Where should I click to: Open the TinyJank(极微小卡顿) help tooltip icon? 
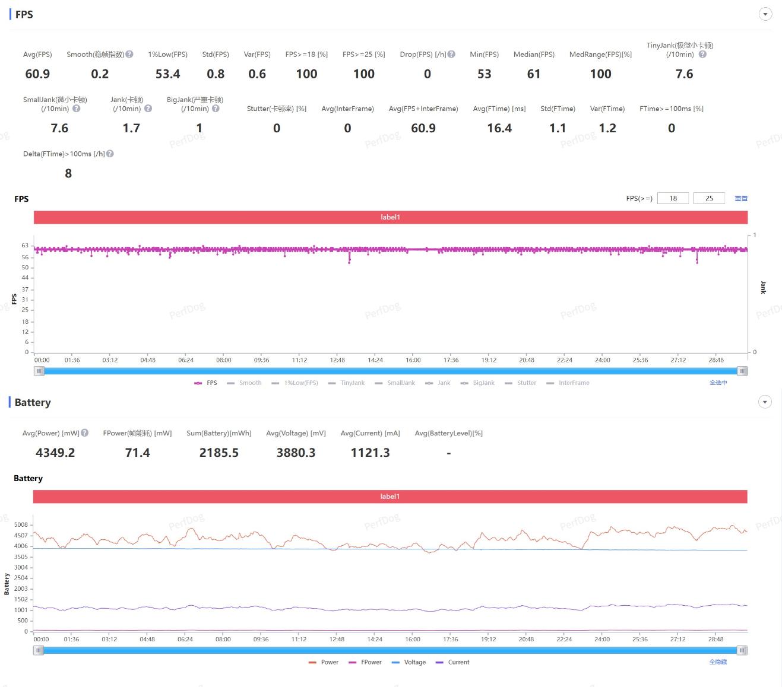[x=702, y=54]
